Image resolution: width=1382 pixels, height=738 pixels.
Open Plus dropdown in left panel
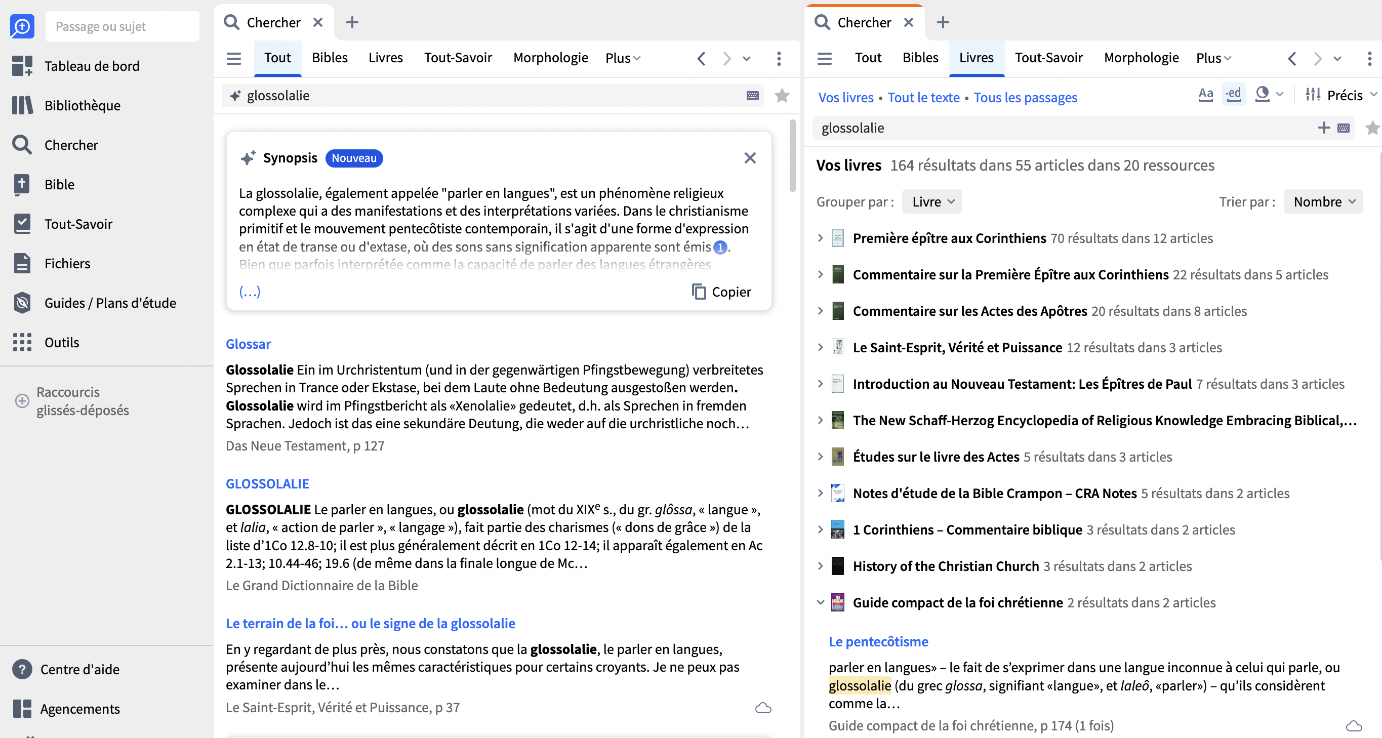(623, 58)
